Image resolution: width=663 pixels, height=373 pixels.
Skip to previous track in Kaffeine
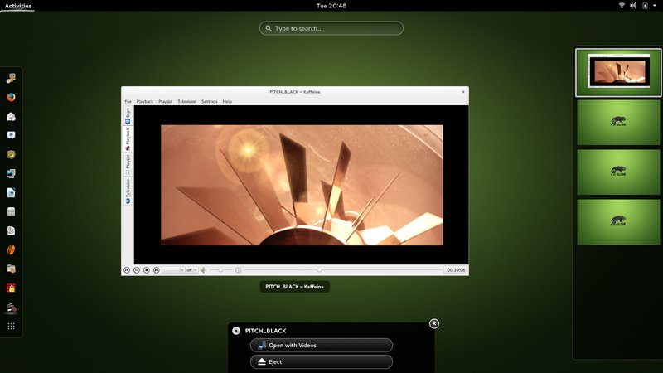point(127,270)
